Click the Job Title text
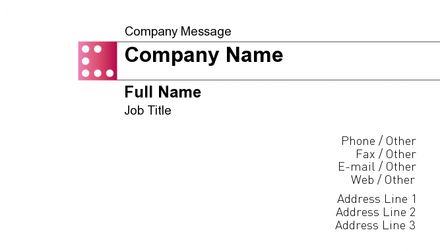The width and height of the screenshot is (440, 251). tap(148, 111)
